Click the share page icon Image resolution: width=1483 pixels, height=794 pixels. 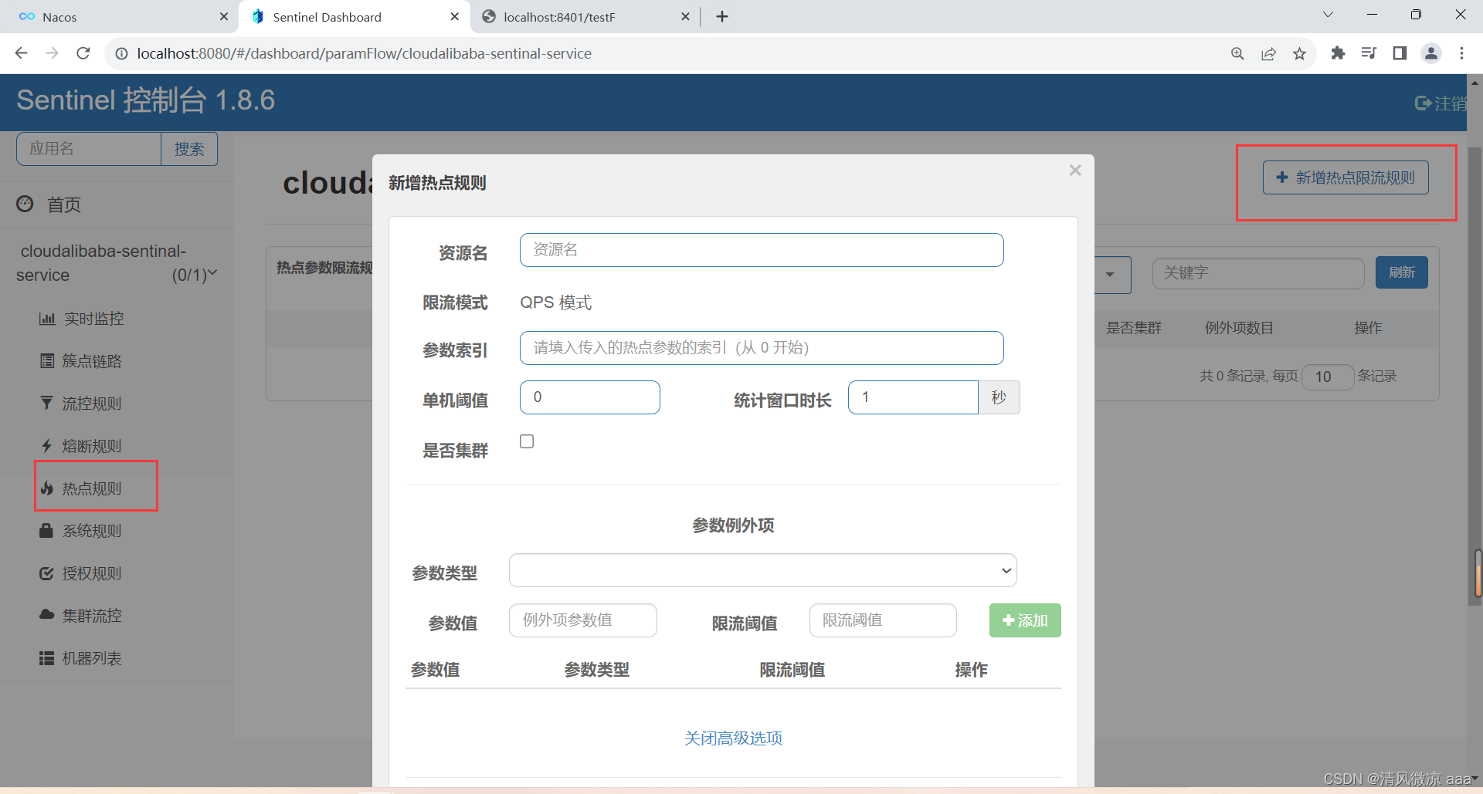coord(1268,53)
